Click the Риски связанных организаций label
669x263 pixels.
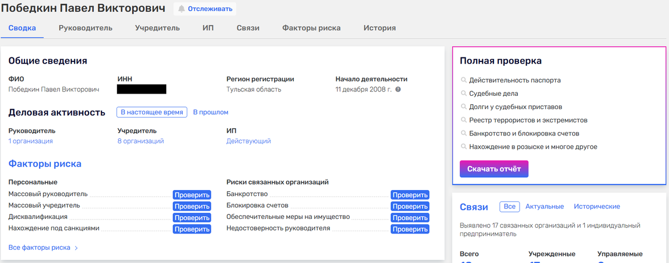[278, 182]
